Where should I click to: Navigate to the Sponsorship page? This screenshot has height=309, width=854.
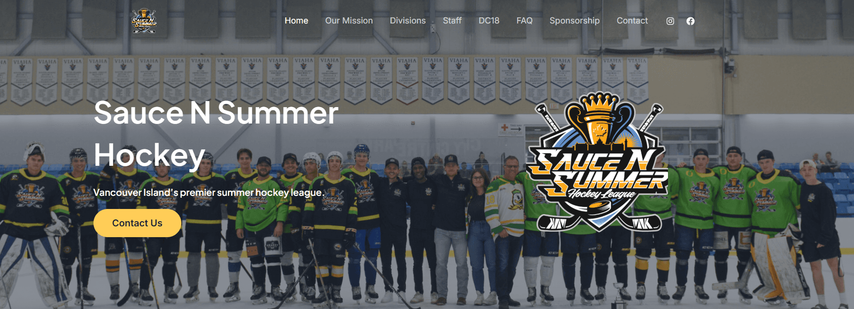click(x=575, y=21)
